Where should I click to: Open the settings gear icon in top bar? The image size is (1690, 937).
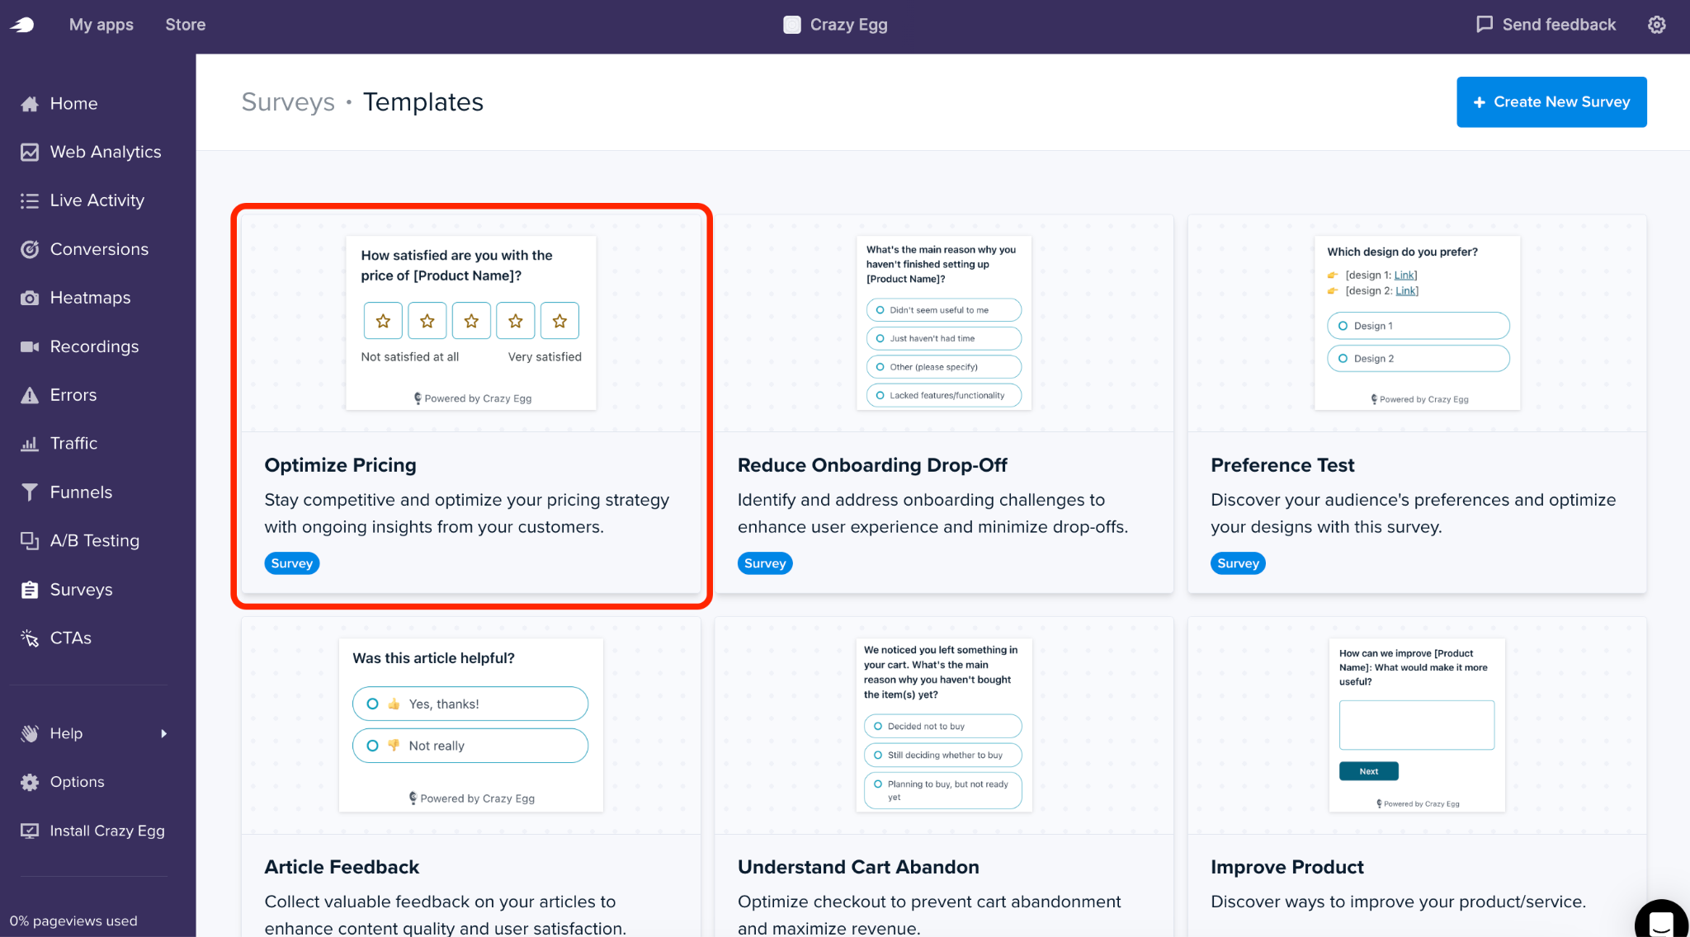[x=1656, y=25]
